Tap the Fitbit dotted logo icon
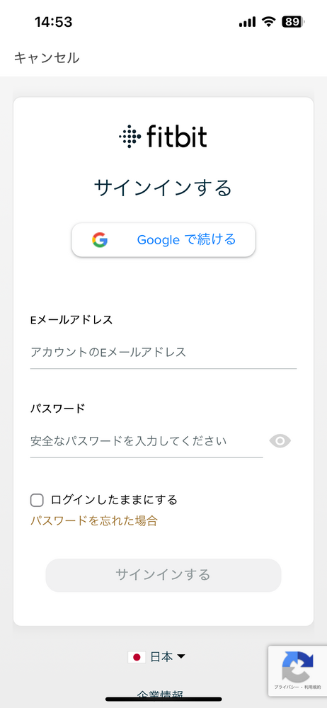The image size is (327, 708). coord(130,137)
